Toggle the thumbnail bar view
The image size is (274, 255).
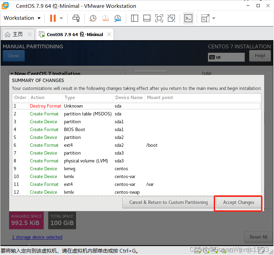147,18
